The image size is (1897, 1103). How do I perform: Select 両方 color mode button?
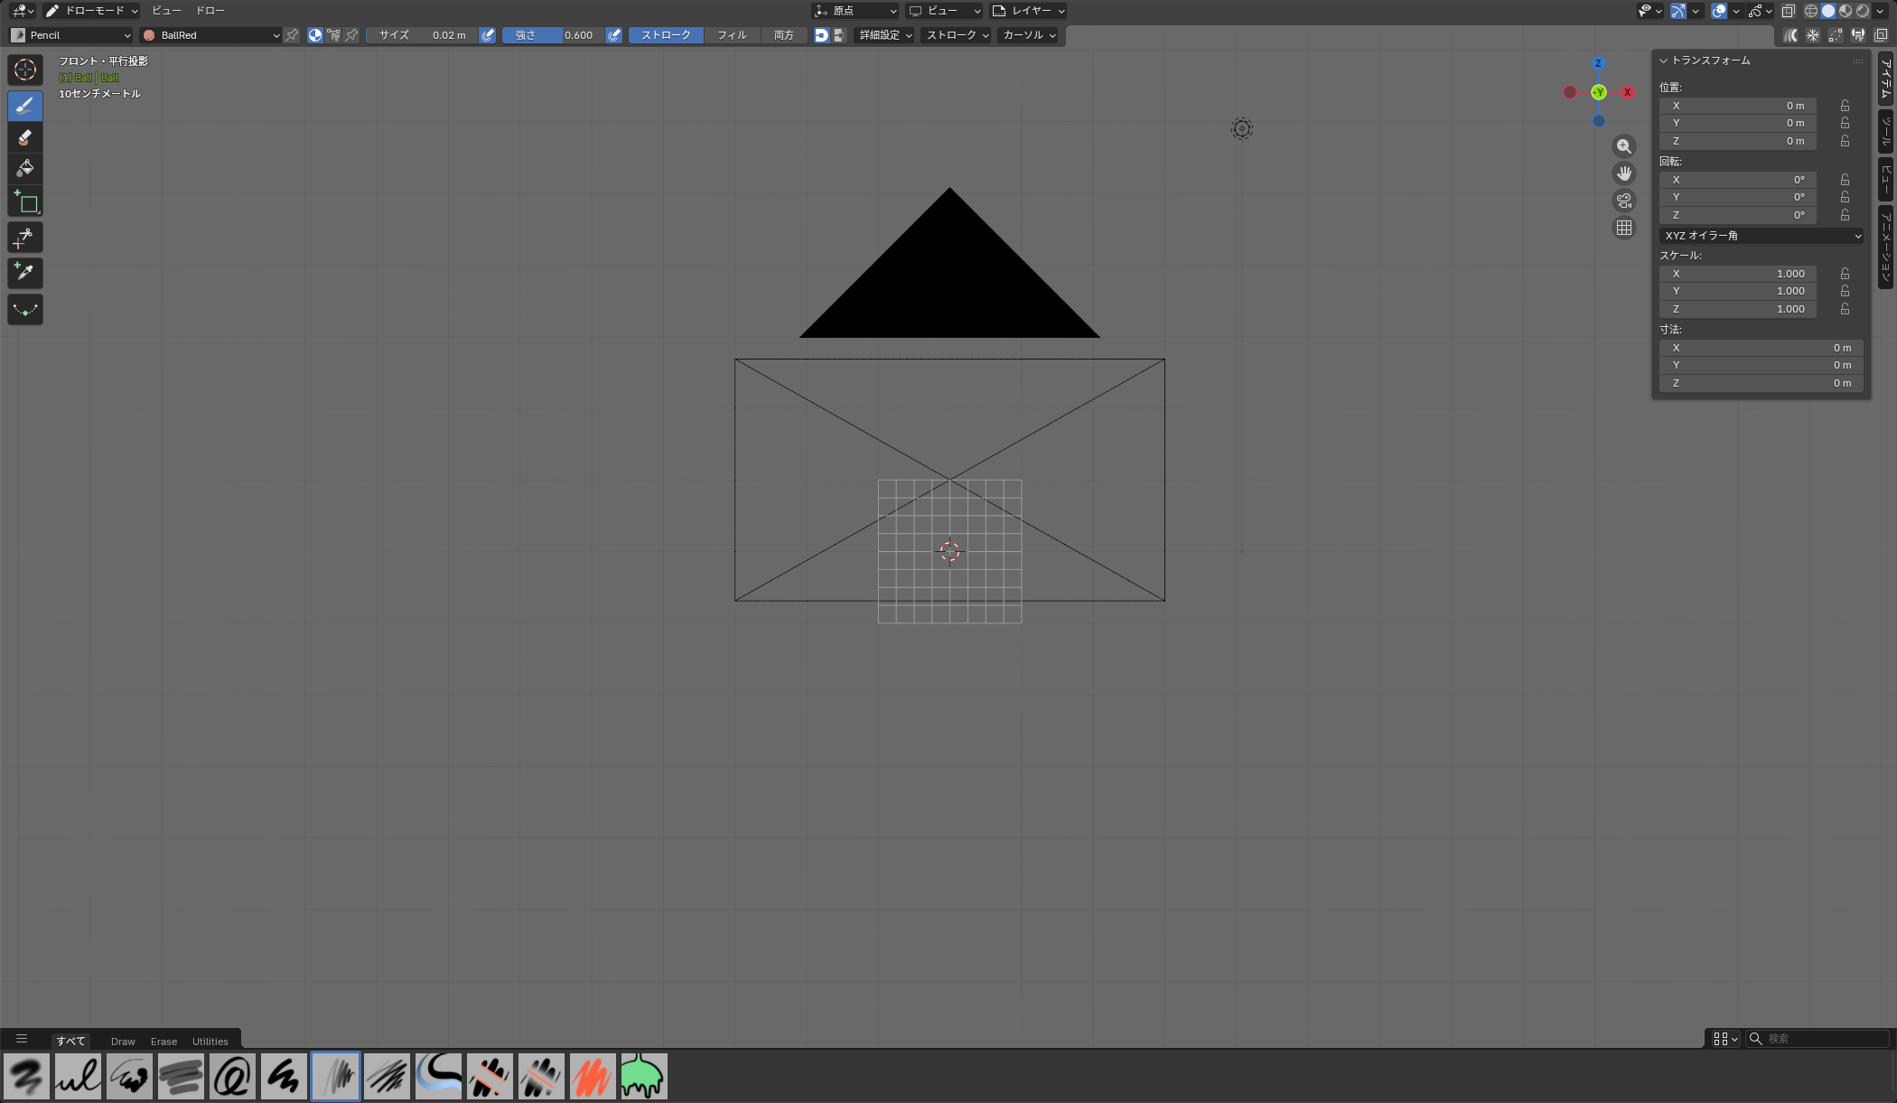784,35
